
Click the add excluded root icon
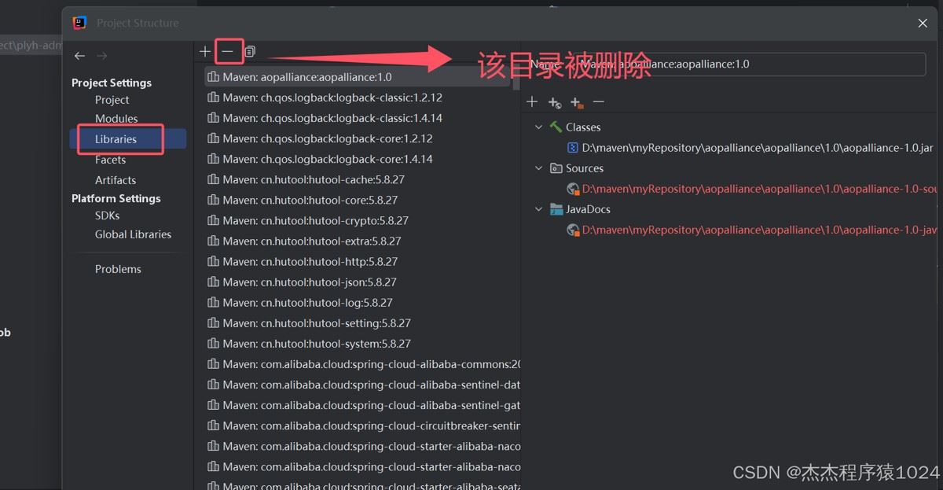[576, 102]
